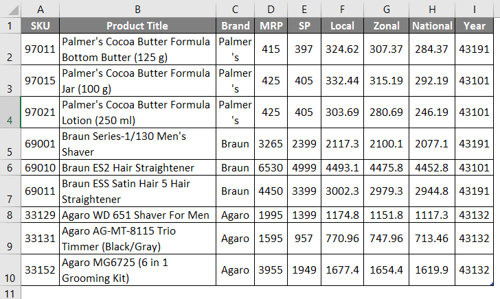Click the SKU header cell
Image resolution: width=500 pixels, height=299 pixels.
click(41, 26)
